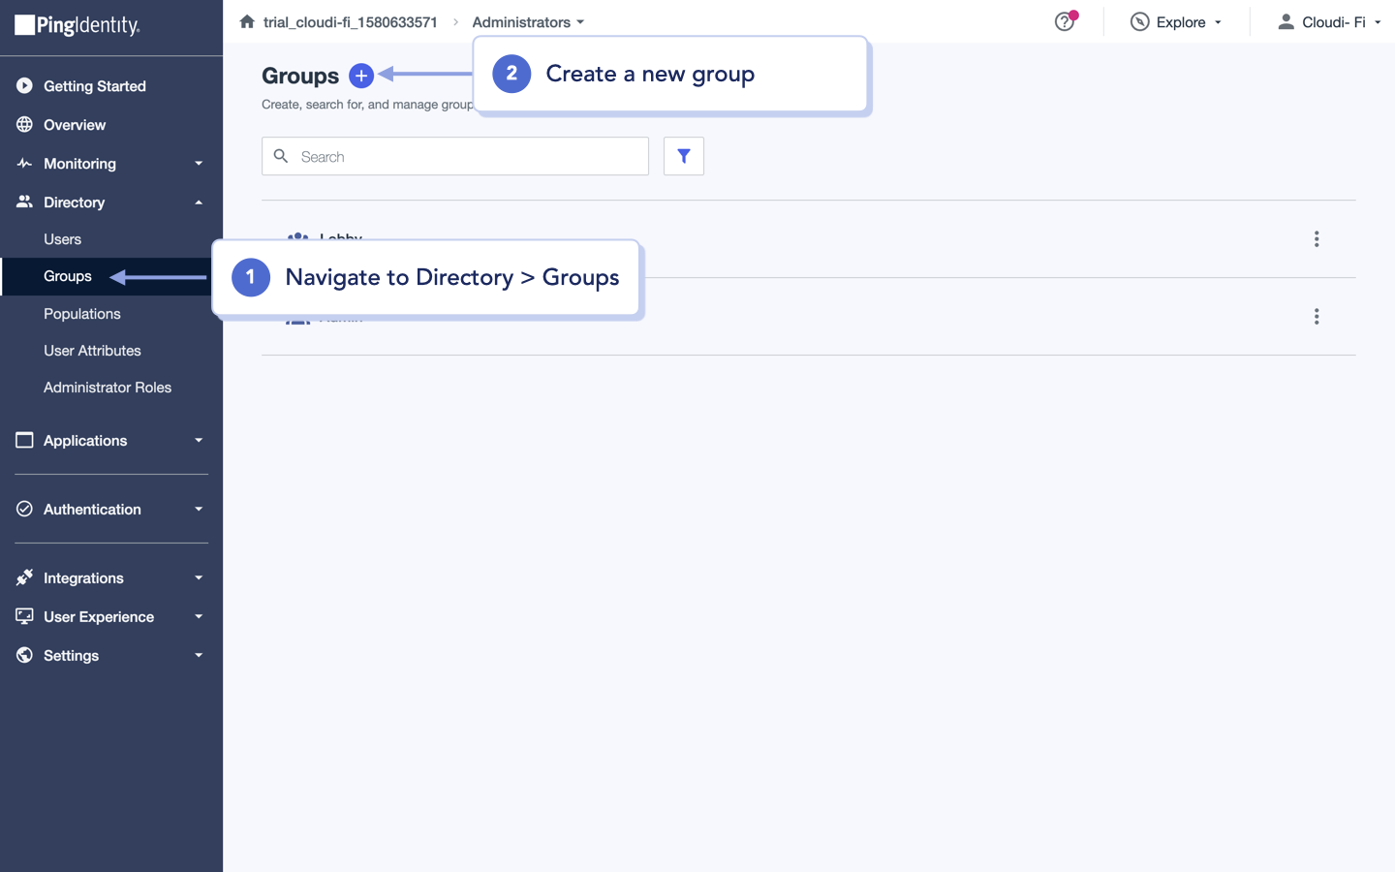This screenshot has width=1395, height=872.
Task: Open the kebab menu for the Lobby group
Action: 1317,238
